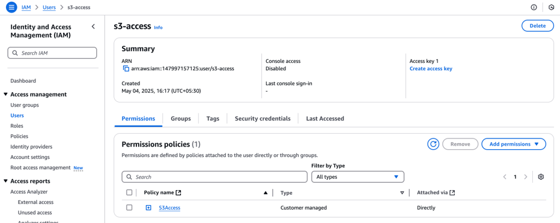Screen dimensions: 560x223
Task: Open table preferences gear icon
Action: [541, 177]
